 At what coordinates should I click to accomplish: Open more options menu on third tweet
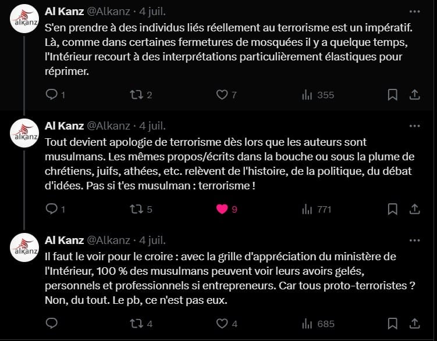[x=415, y=241]
